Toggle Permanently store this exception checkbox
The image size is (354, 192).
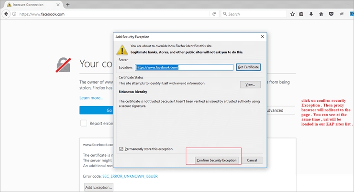[x=121, y=149]
